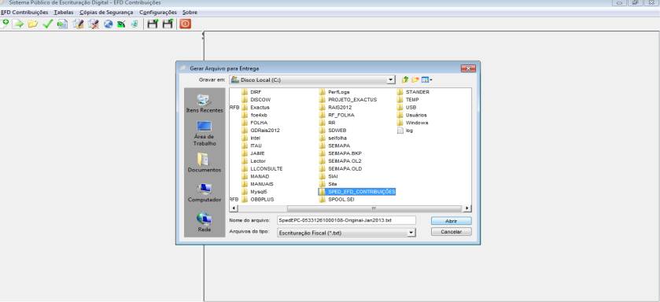Viewport: 660px width, 302px height.
Task: Open Itens Recentes in the places bar
Action: (x=205, y=104)
